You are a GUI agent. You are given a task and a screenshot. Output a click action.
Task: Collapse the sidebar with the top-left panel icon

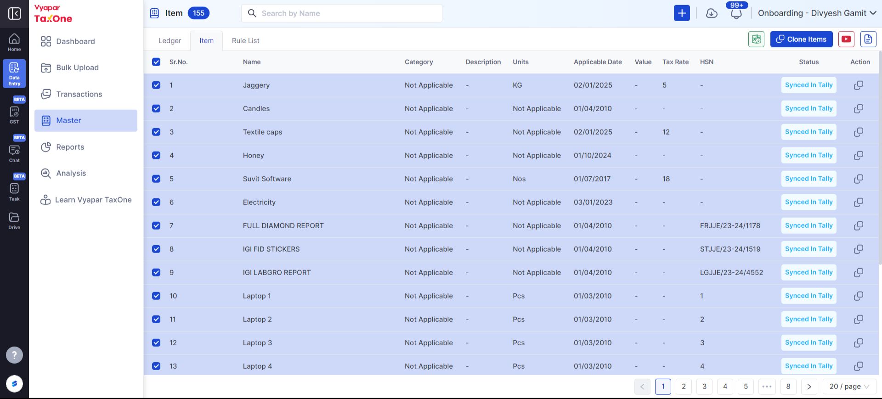14,13
